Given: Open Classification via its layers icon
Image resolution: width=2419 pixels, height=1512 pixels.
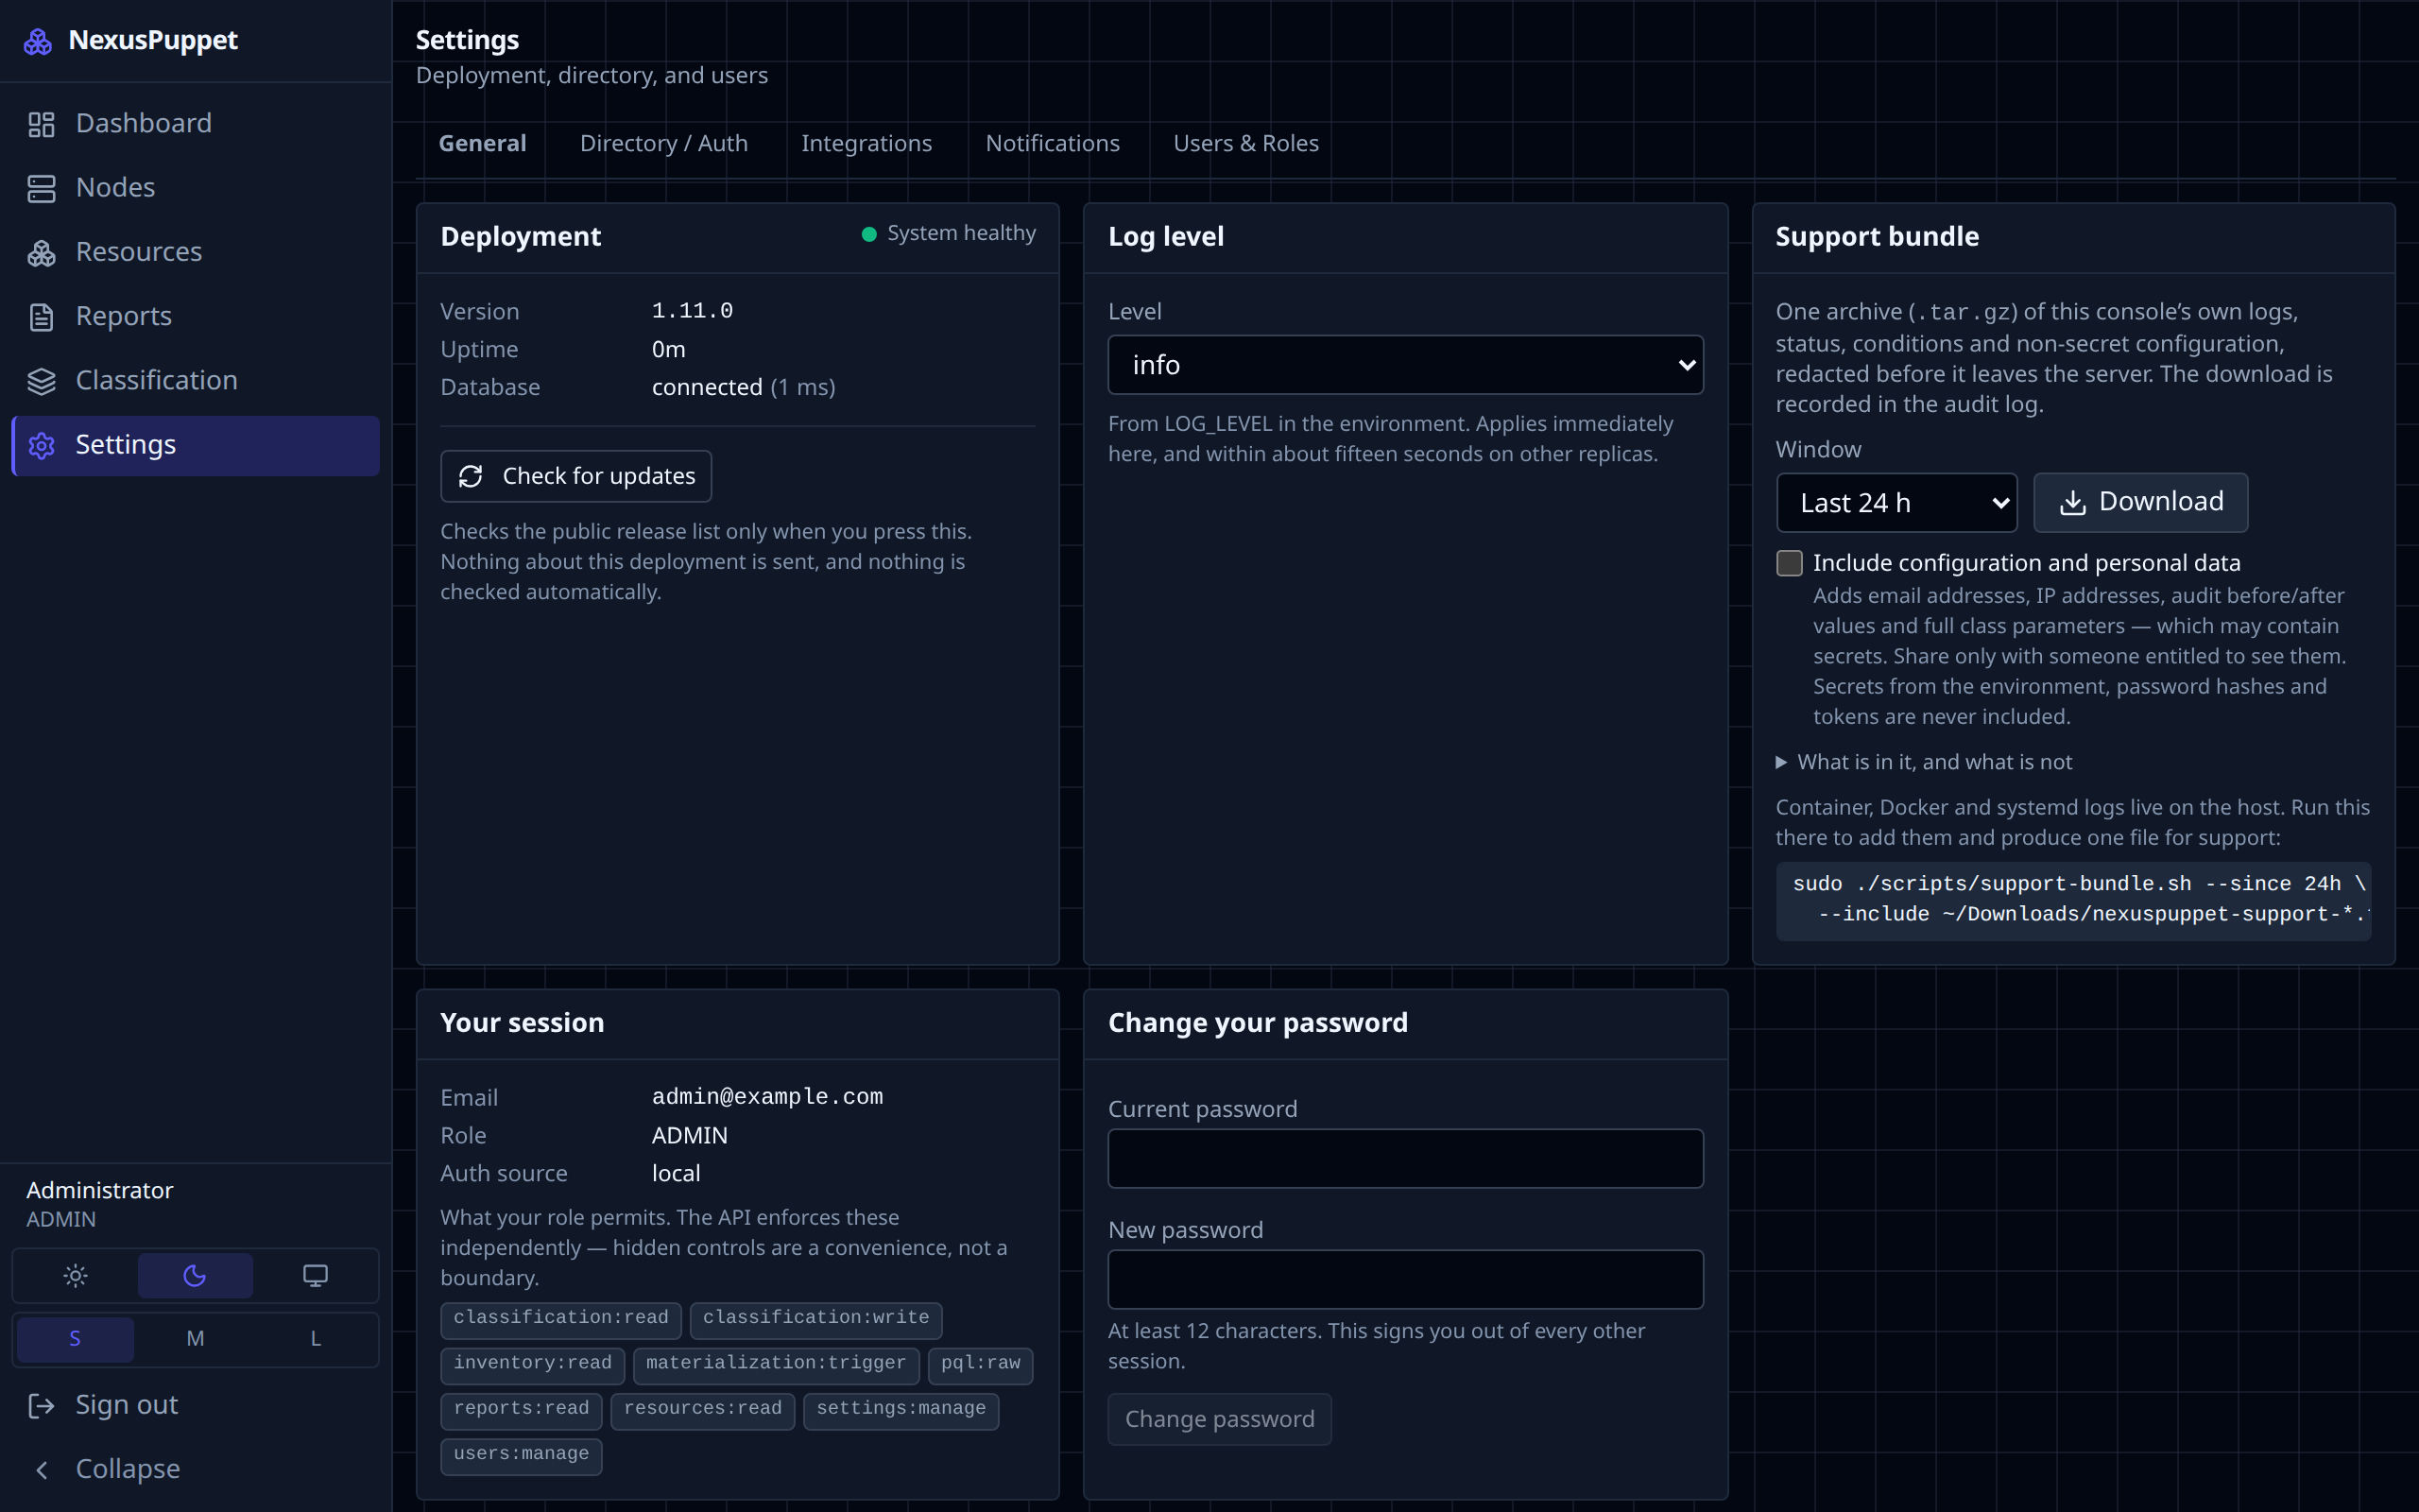Looking at the screenshot, I should tap(41, 381).
